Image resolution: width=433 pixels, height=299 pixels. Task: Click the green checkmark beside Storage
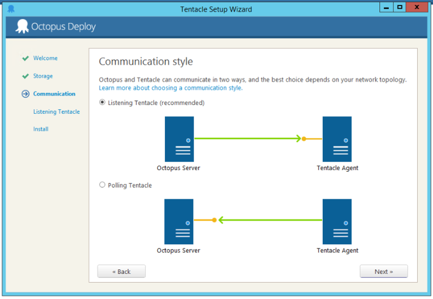click(x=25, y=76)
